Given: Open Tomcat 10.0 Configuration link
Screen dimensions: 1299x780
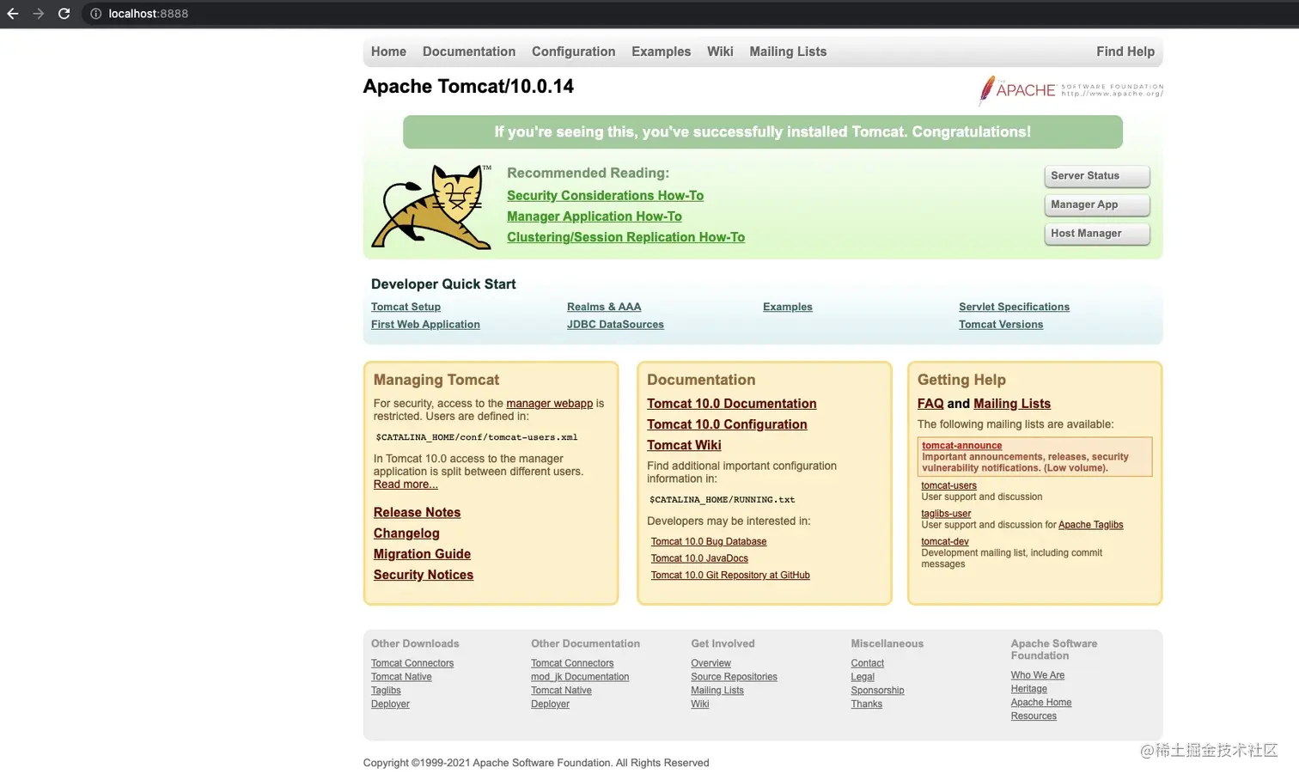Looking at the screenshot, I should [727, 424].
